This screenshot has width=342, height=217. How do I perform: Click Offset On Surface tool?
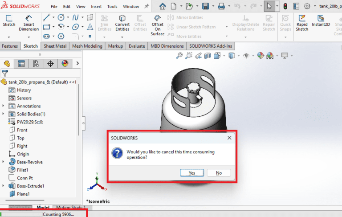[158, 25]
